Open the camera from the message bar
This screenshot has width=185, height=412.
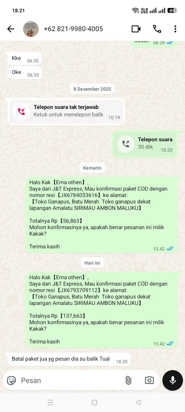click(149, 380)
